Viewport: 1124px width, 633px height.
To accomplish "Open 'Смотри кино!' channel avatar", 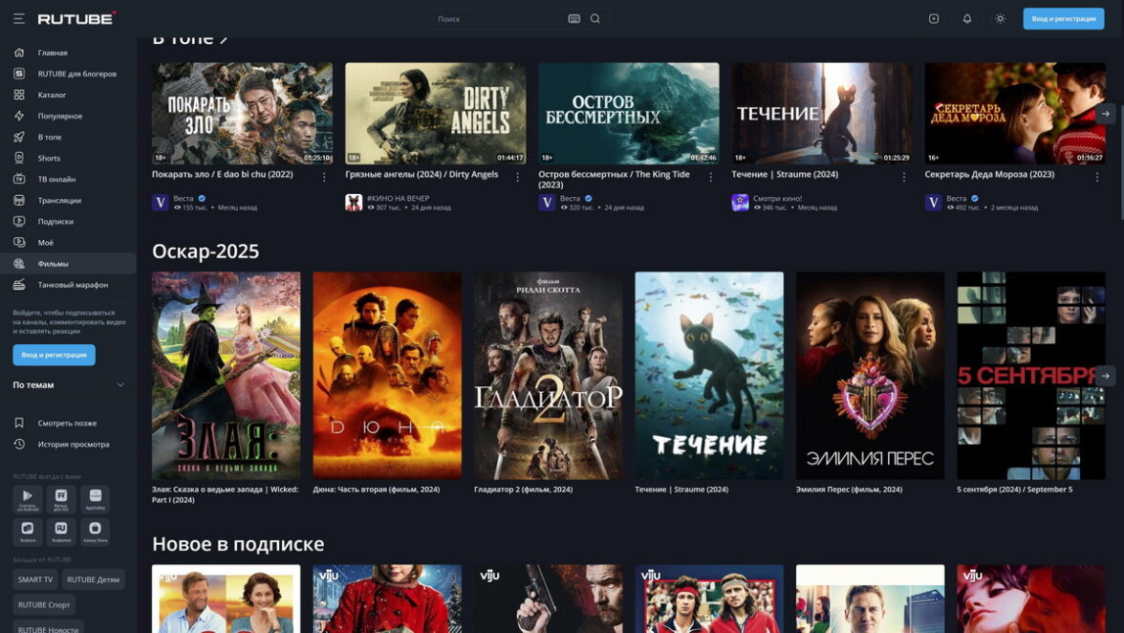I will 740,203.
